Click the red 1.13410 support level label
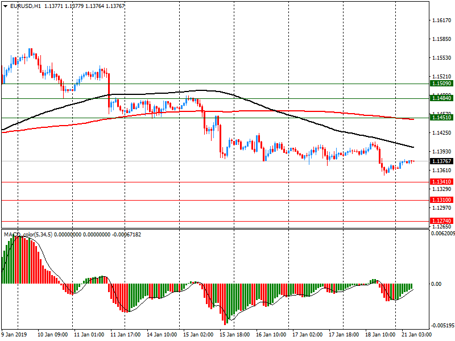The image size is (455, 341). tap(442, 182)
